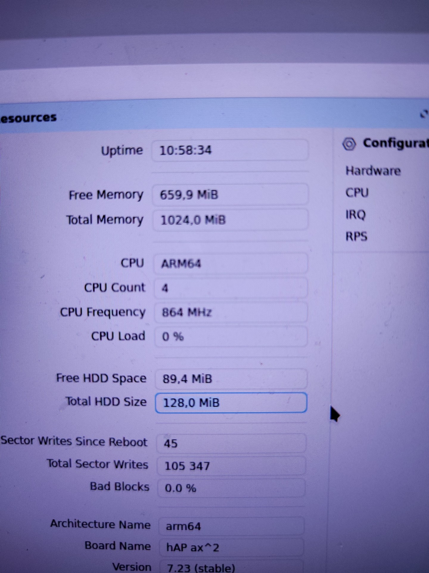This screenshot has height=573, width=429.
Task: Select the Uptime value field
Action: pos(230,150)
